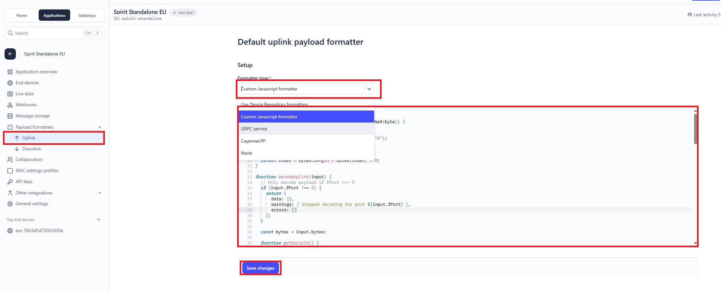Select device eui-70b3d5d7202c020a

pos(39,230)
